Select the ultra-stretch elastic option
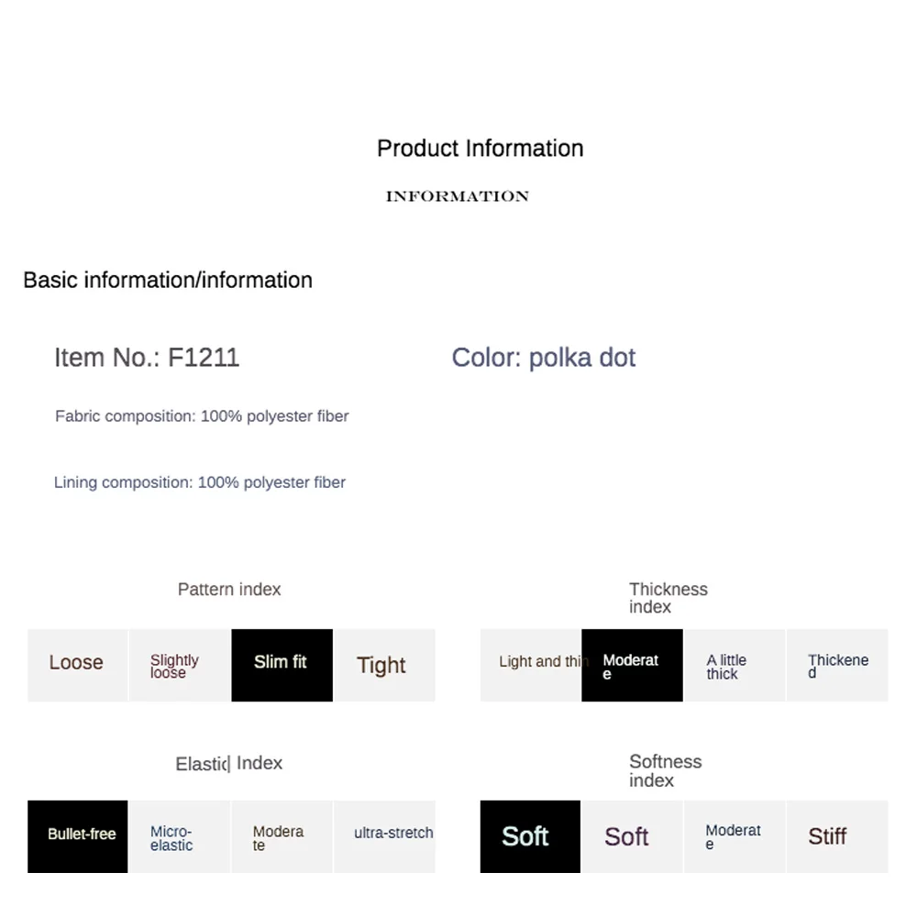 pyautogui.click(x=384, y=836)
